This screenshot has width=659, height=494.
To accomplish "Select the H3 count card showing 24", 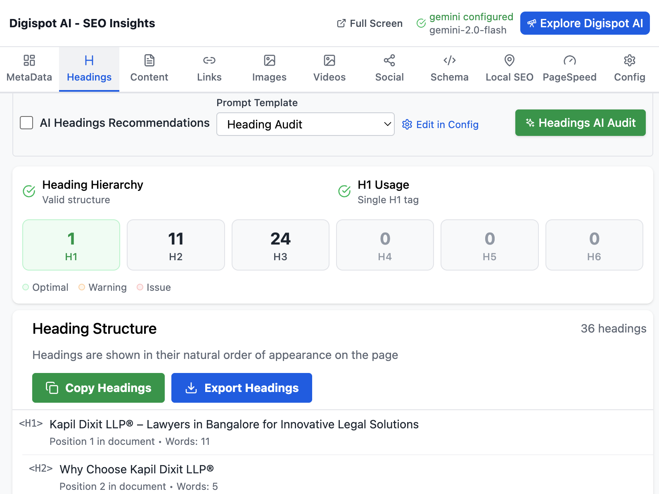I will click(x=280, y=245).
